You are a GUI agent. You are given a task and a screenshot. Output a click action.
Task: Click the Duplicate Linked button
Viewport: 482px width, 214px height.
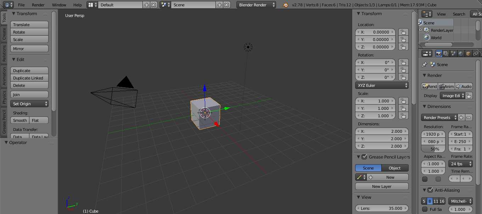point(29,78)
